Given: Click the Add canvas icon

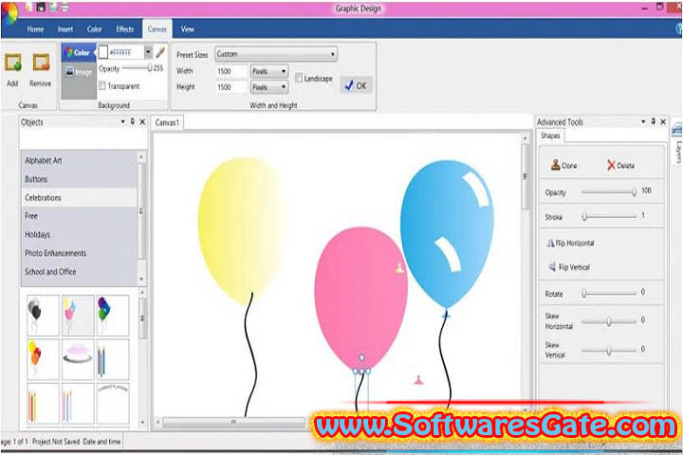Looking at the screenshot, I should [x=13, y=63].
